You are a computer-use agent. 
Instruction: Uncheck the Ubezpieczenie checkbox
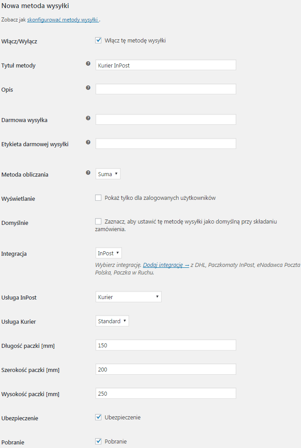tap(98, 417)
